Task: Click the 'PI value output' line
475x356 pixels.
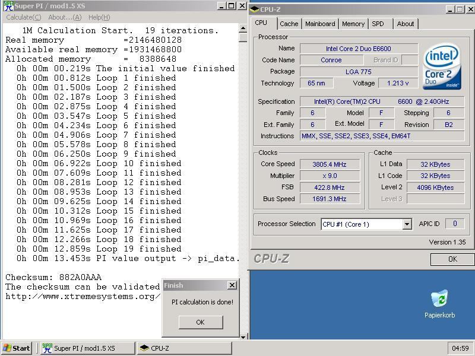Action: tap(128, 258)
